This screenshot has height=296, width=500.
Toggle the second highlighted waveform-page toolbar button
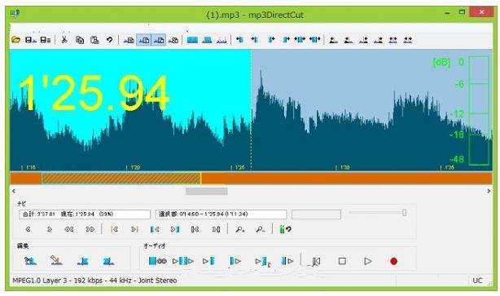(159, 40)
